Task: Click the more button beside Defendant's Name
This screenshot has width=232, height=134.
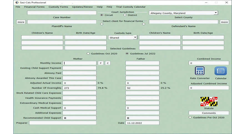Action: click(x=224, y=22)
